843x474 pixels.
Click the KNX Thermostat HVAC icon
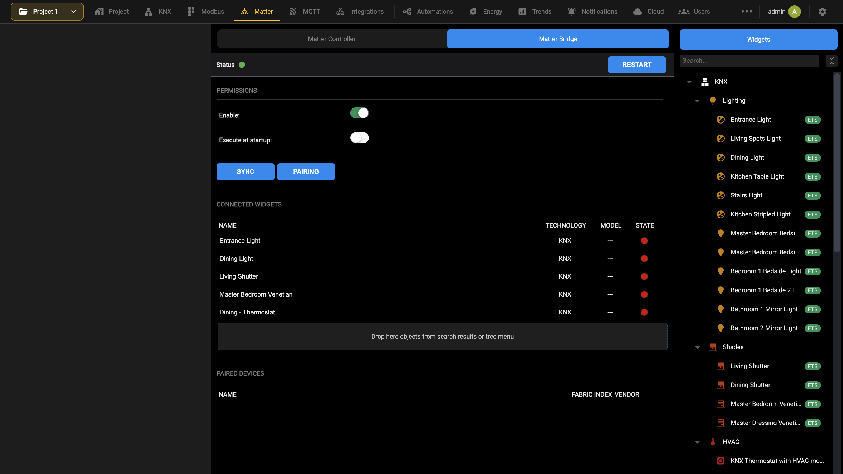pos(721,461)
